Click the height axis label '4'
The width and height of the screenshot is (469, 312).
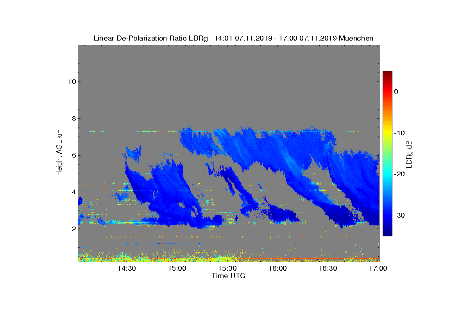(x=73, y=192)
